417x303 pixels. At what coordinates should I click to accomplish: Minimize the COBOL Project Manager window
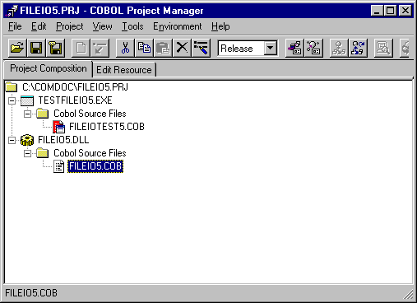click(x=378, y=11)
